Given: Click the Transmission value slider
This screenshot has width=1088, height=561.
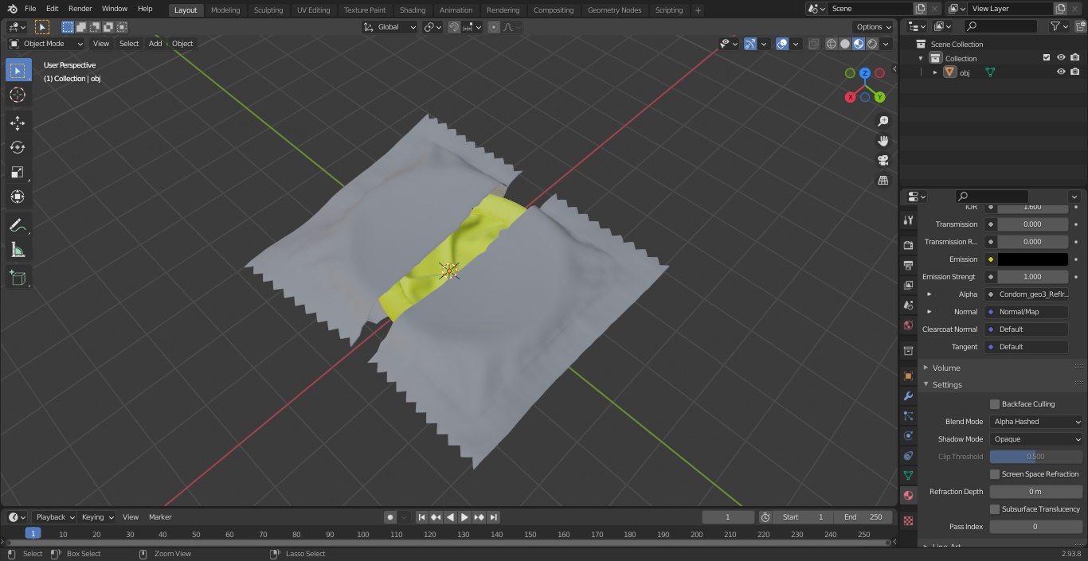Looking at the screenshot, I should 1032,224.
